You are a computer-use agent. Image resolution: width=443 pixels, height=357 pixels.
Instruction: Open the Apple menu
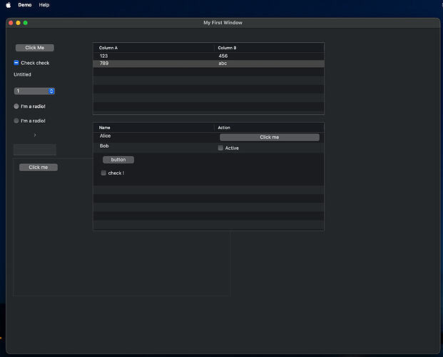click(8, 5)
